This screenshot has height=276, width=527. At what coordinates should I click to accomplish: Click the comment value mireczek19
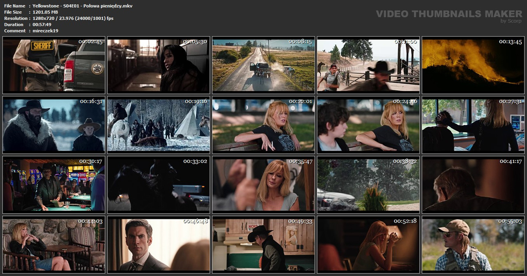pos(45,30)
